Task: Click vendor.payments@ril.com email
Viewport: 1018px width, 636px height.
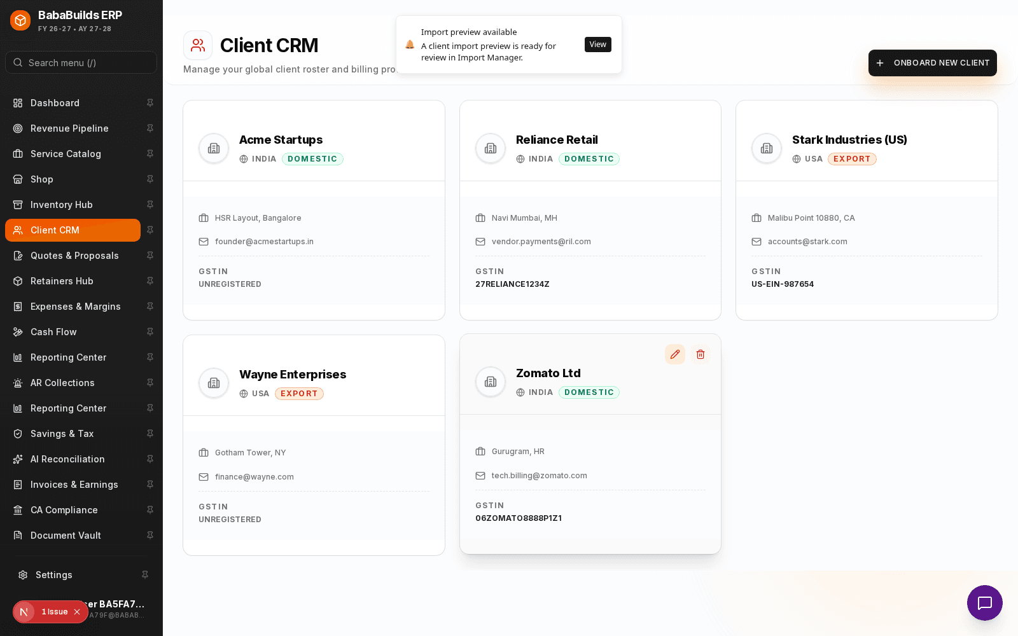Action: pos(541,242)
